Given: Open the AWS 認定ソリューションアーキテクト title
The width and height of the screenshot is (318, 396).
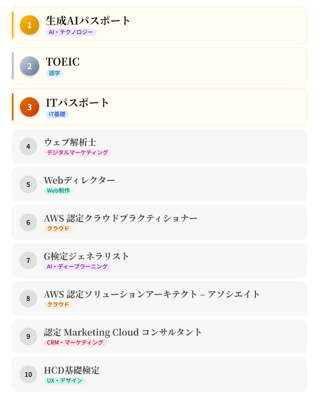Looking at the screenshot, I should pyautogui.click(x=152, y=294).
